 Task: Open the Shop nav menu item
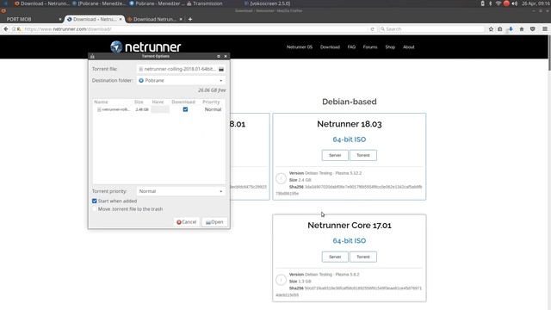coord(390,47)
